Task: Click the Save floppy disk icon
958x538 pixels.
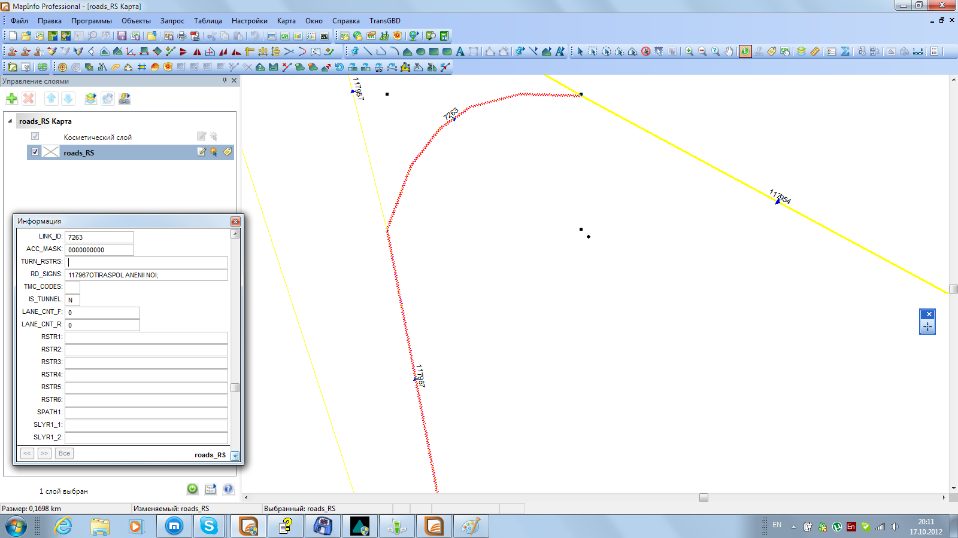Action: (x=122, y=36)
